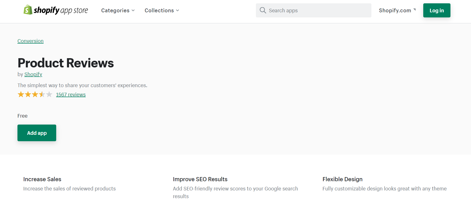This screenshot has width=471, height=214.
Task: Click the empty gray fifth star
Action: click(49, 95)
